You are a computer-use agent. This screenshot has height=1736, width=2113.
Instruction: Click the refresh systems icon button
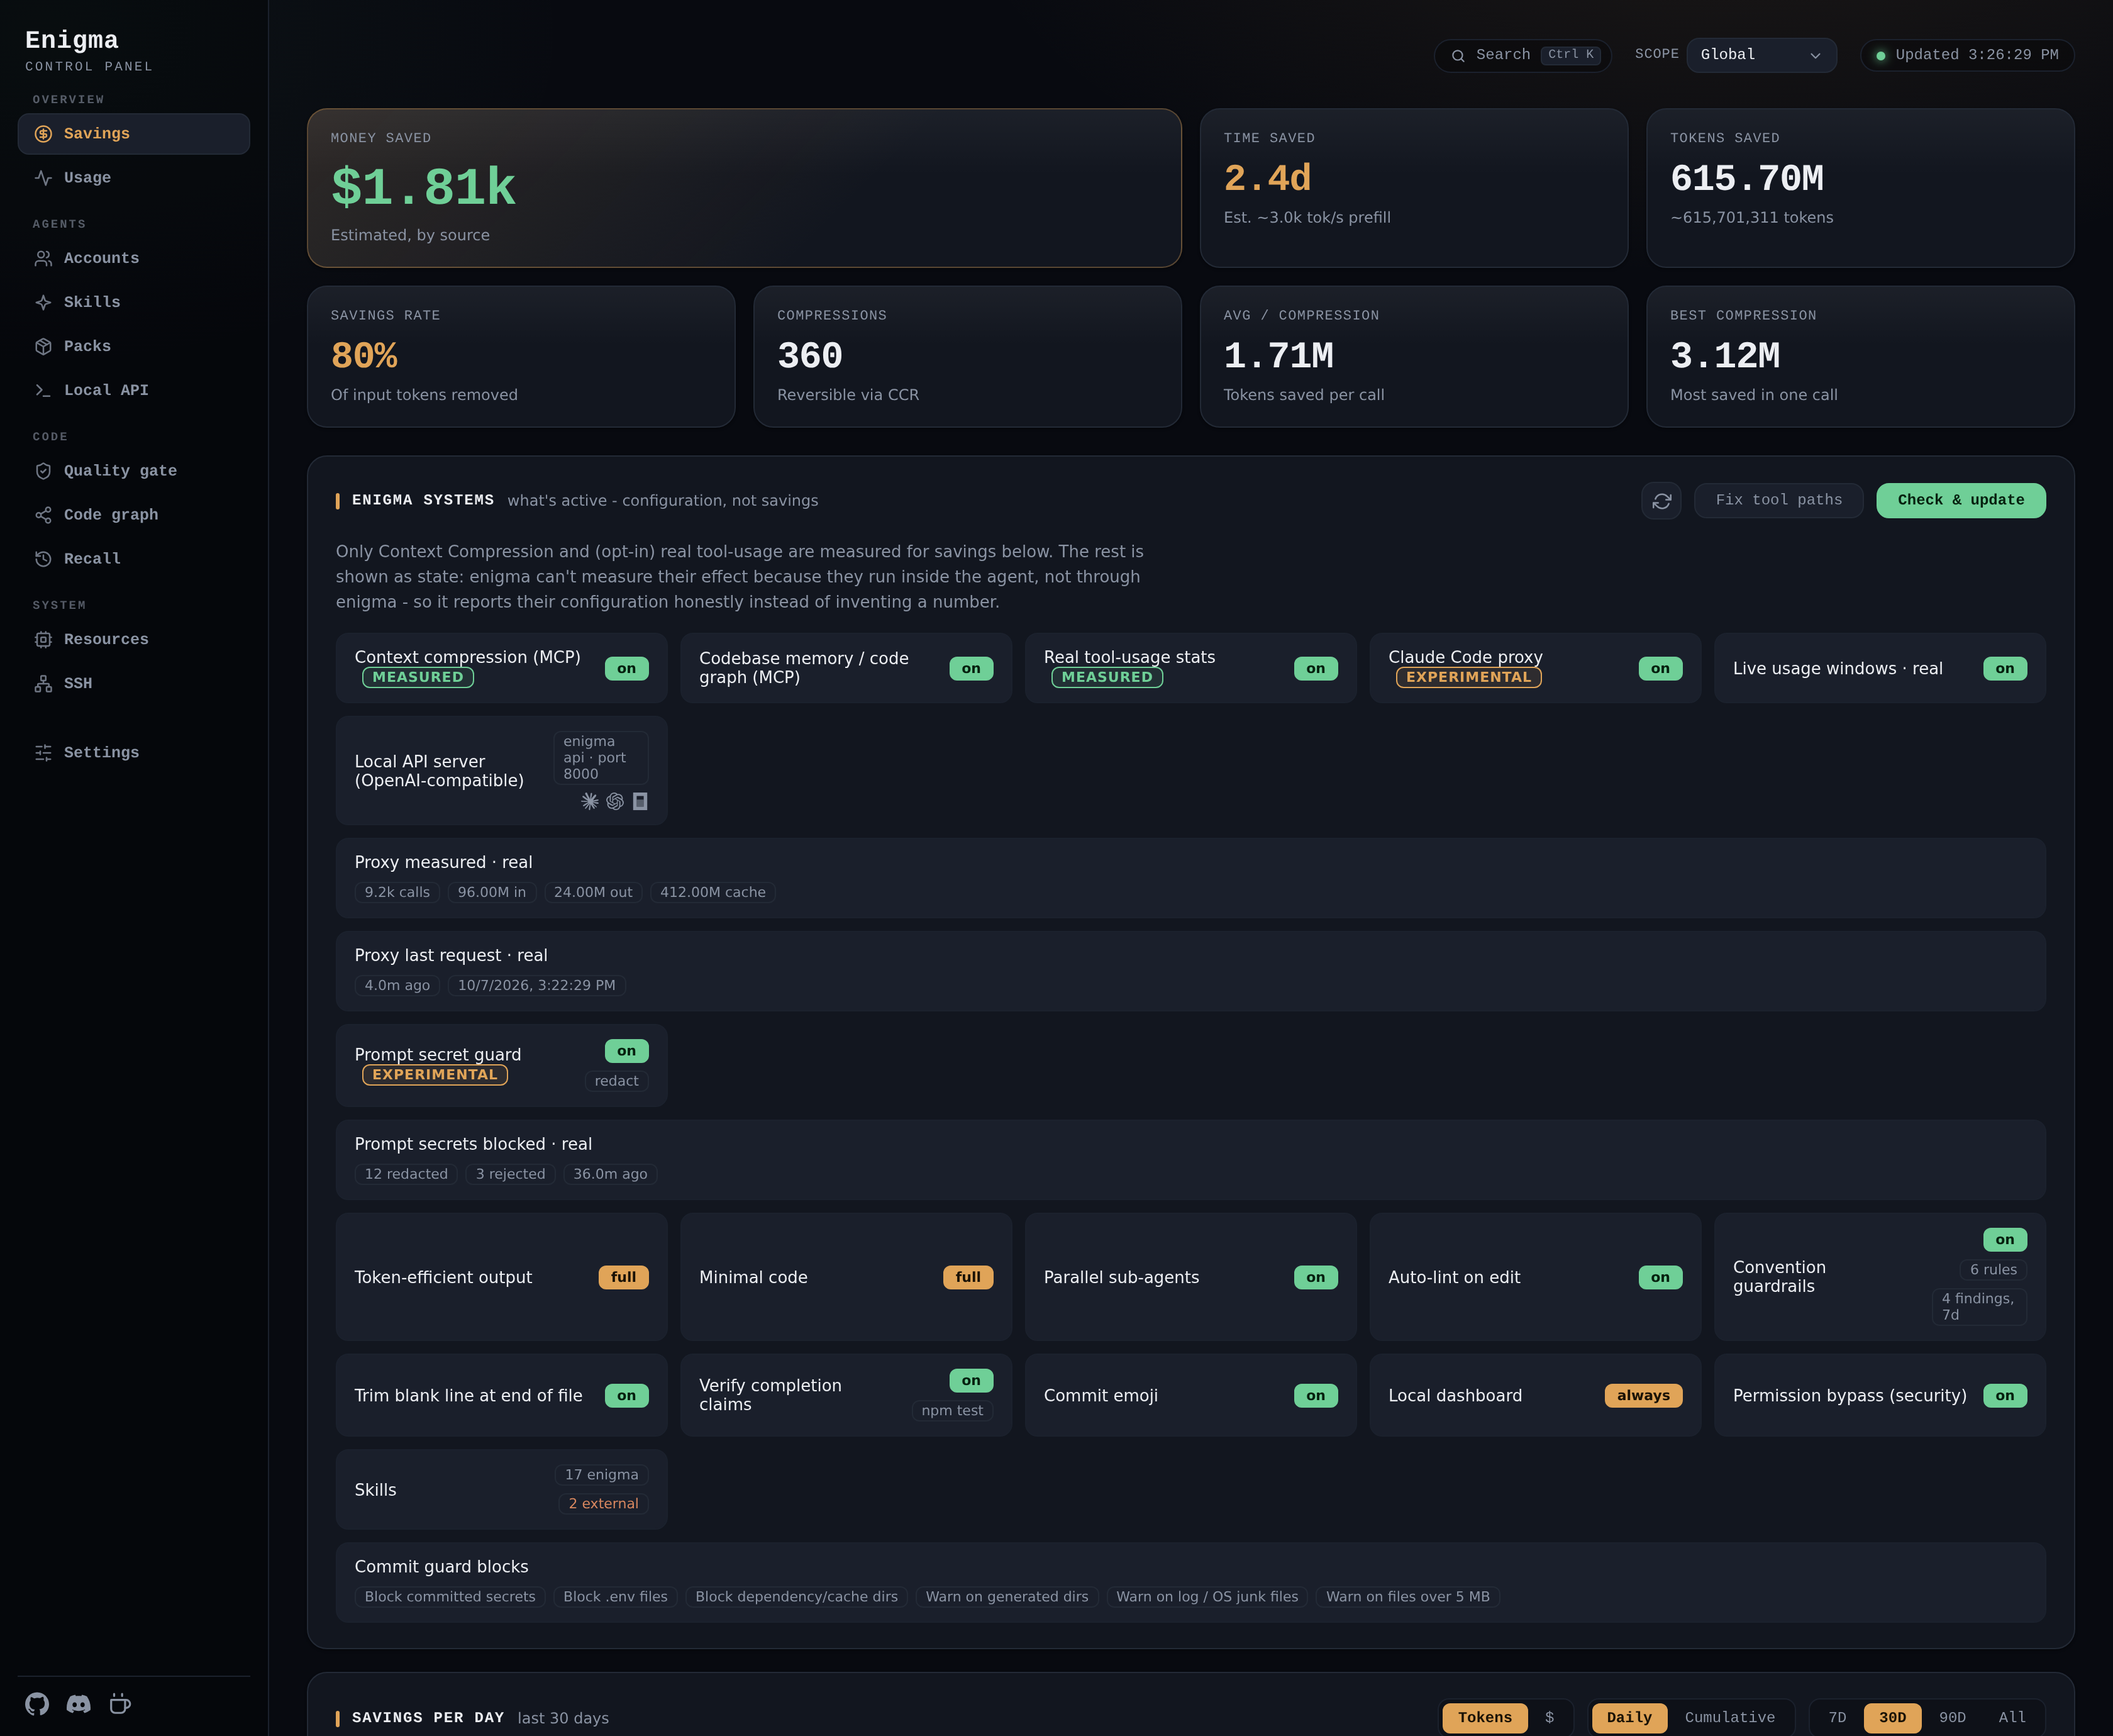pos(1661,500)
